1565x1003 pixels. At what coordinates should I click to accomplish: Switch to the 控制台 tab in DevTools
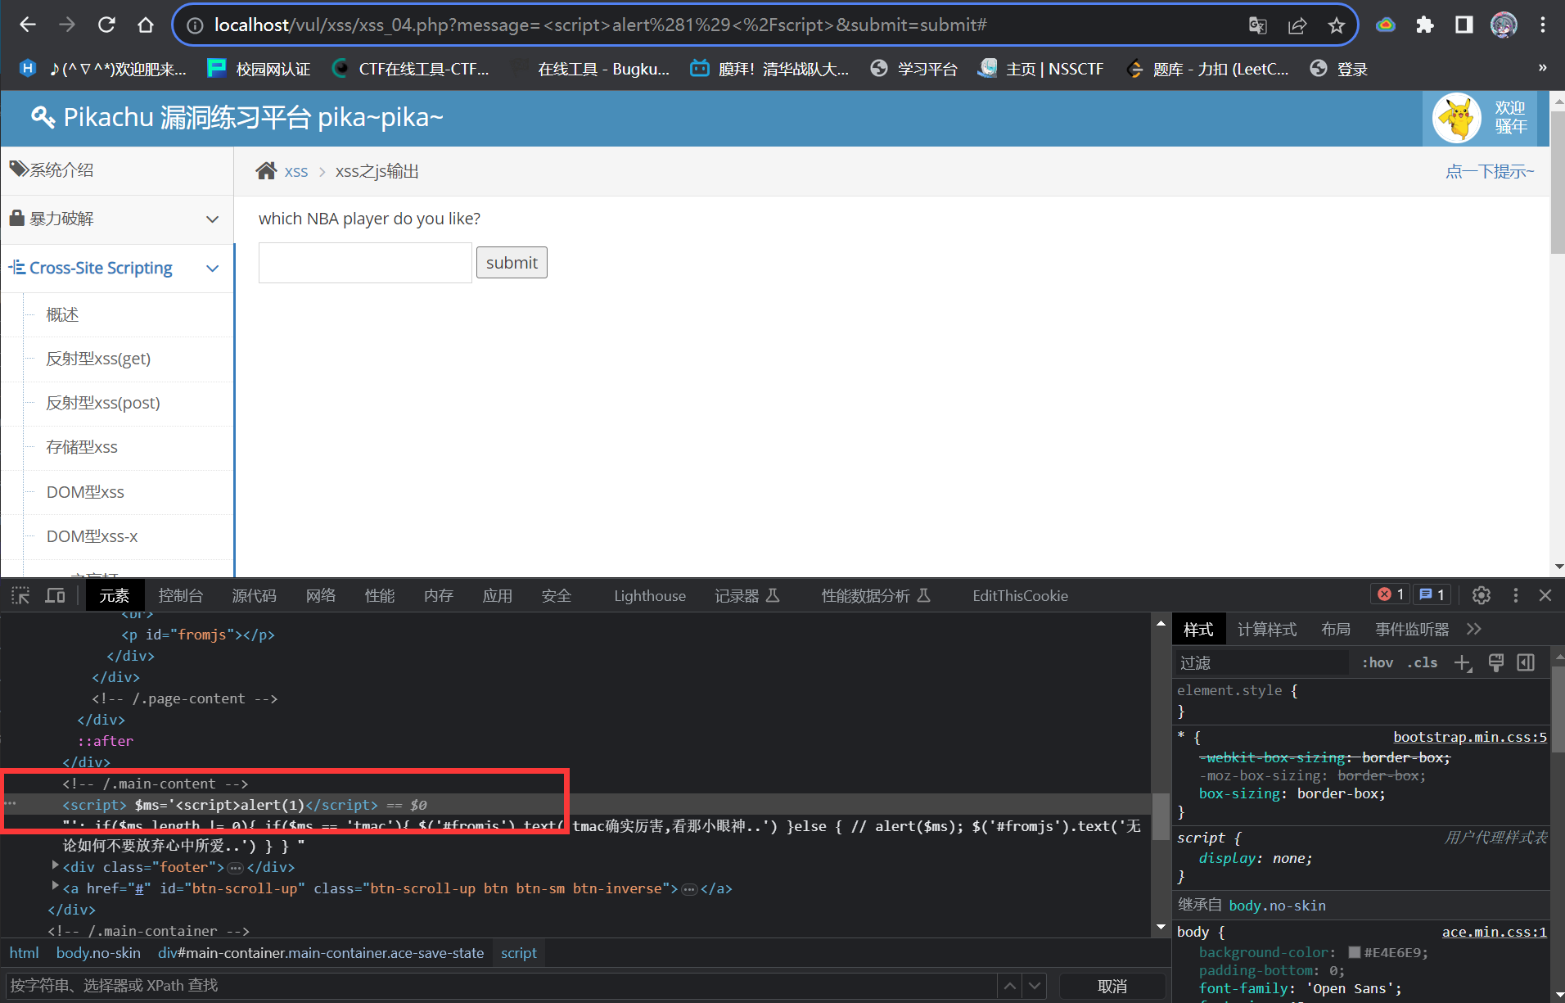click(x=180, y=595)
